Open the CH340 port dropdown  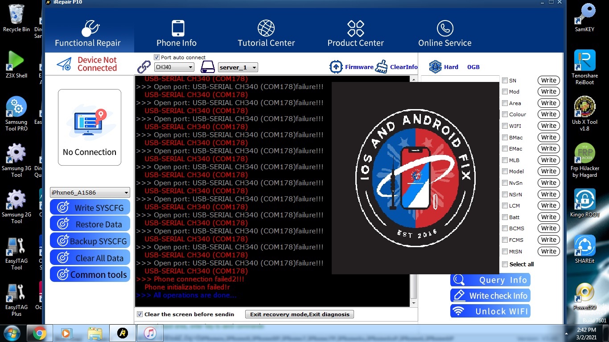coord(174,67)
